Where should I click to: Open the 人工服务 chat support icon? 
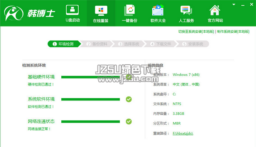tap(186, 10)
